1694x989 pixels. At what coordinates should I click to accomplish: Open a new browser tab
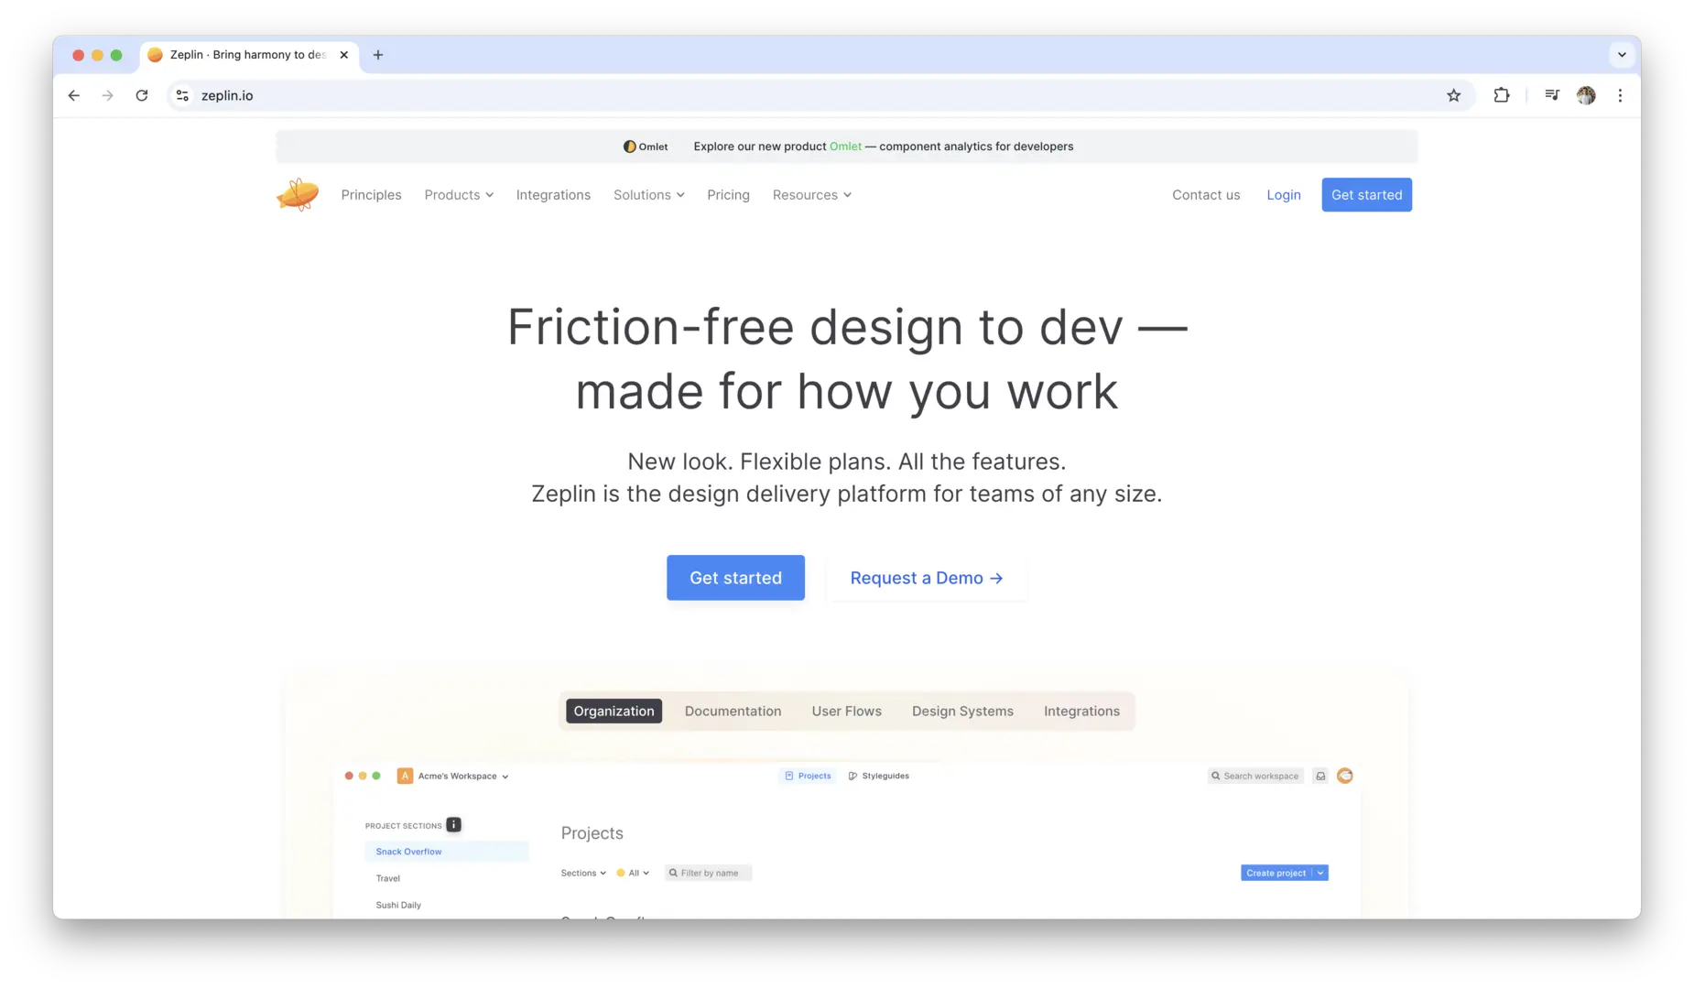point(378,55)
